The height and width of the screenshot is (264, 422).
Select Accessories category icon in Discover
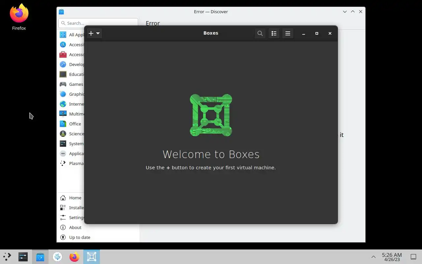coord(63,54)
